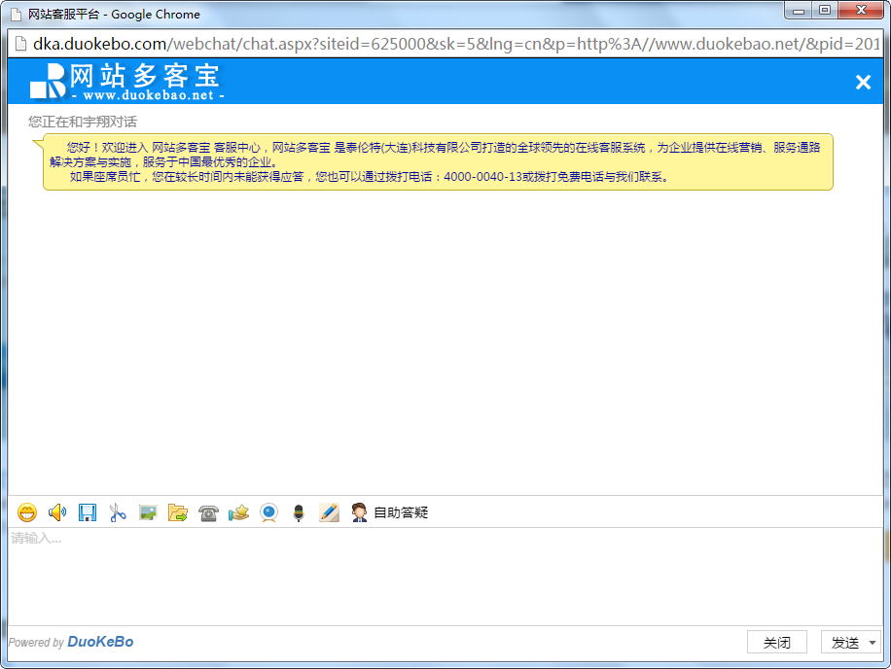Click the microphone voice icon
The width and height of the screenshot is (891, 669).
click(x=299, y=512)
